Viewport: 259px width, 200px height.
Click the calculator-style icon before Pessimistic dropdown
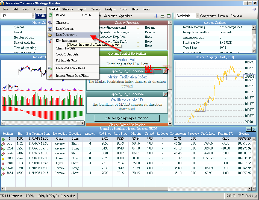coord(169,16)
